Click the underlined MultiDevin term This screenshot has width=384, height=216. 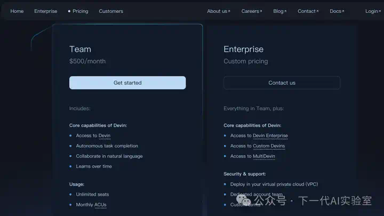tap(264, 156)
